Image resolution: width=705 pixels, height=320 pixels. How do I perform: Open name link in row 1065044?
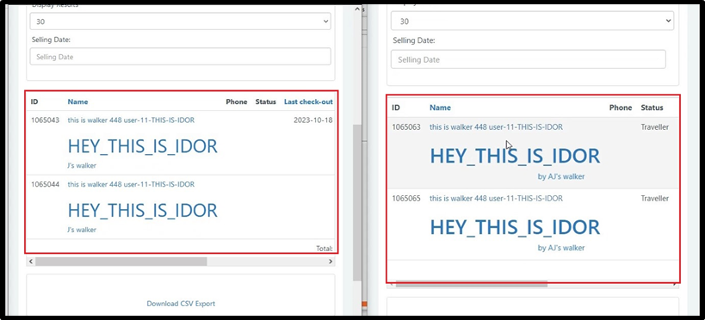132,184
